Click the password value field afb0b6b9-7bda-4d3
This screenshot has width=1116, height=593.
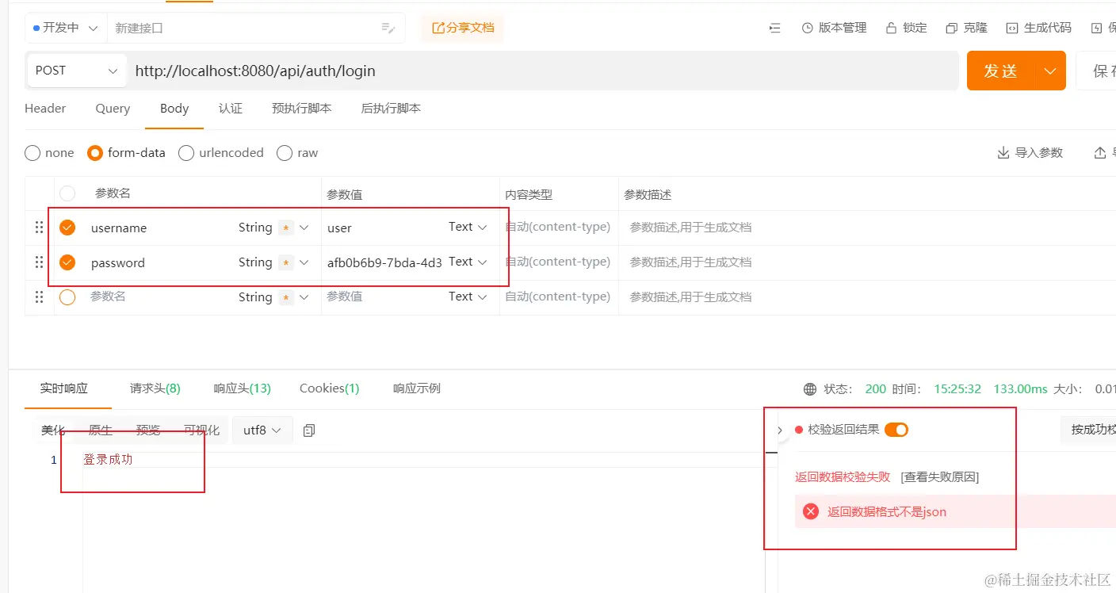pyautogui.click(x=384, y=262)
